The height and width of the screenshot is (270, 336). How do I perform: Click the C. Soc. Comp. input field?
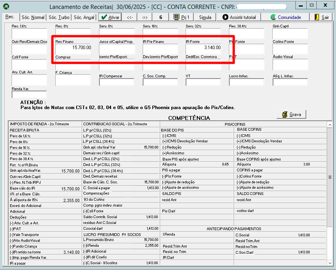[160, 82]
